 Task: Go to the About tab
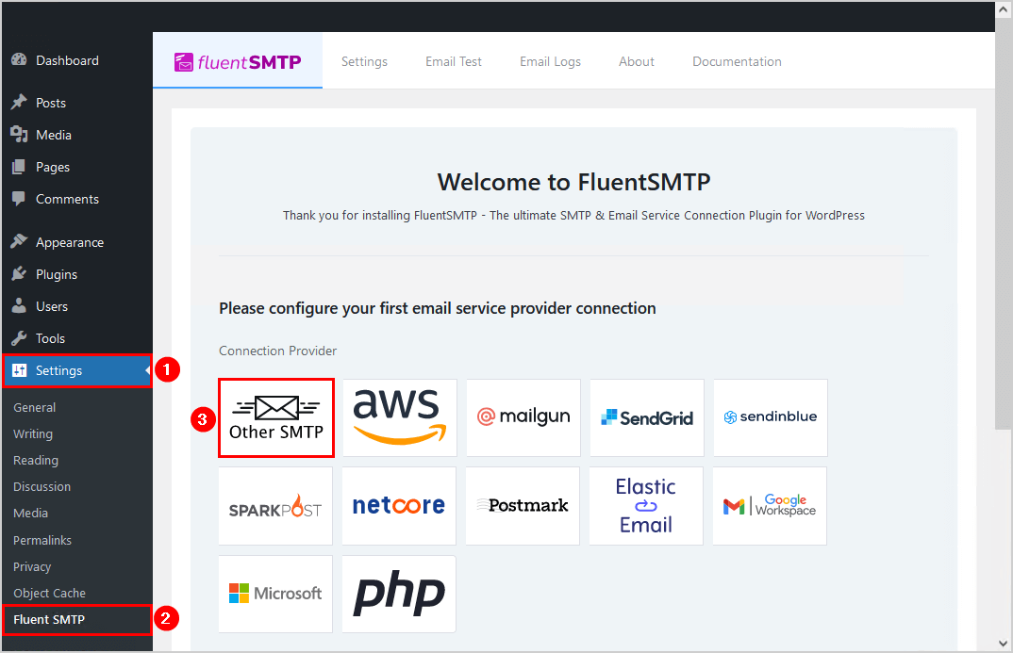point(637,61)
